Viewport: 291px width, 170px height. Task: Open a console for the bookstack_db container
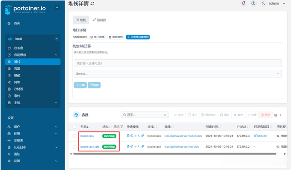point(139,146)
